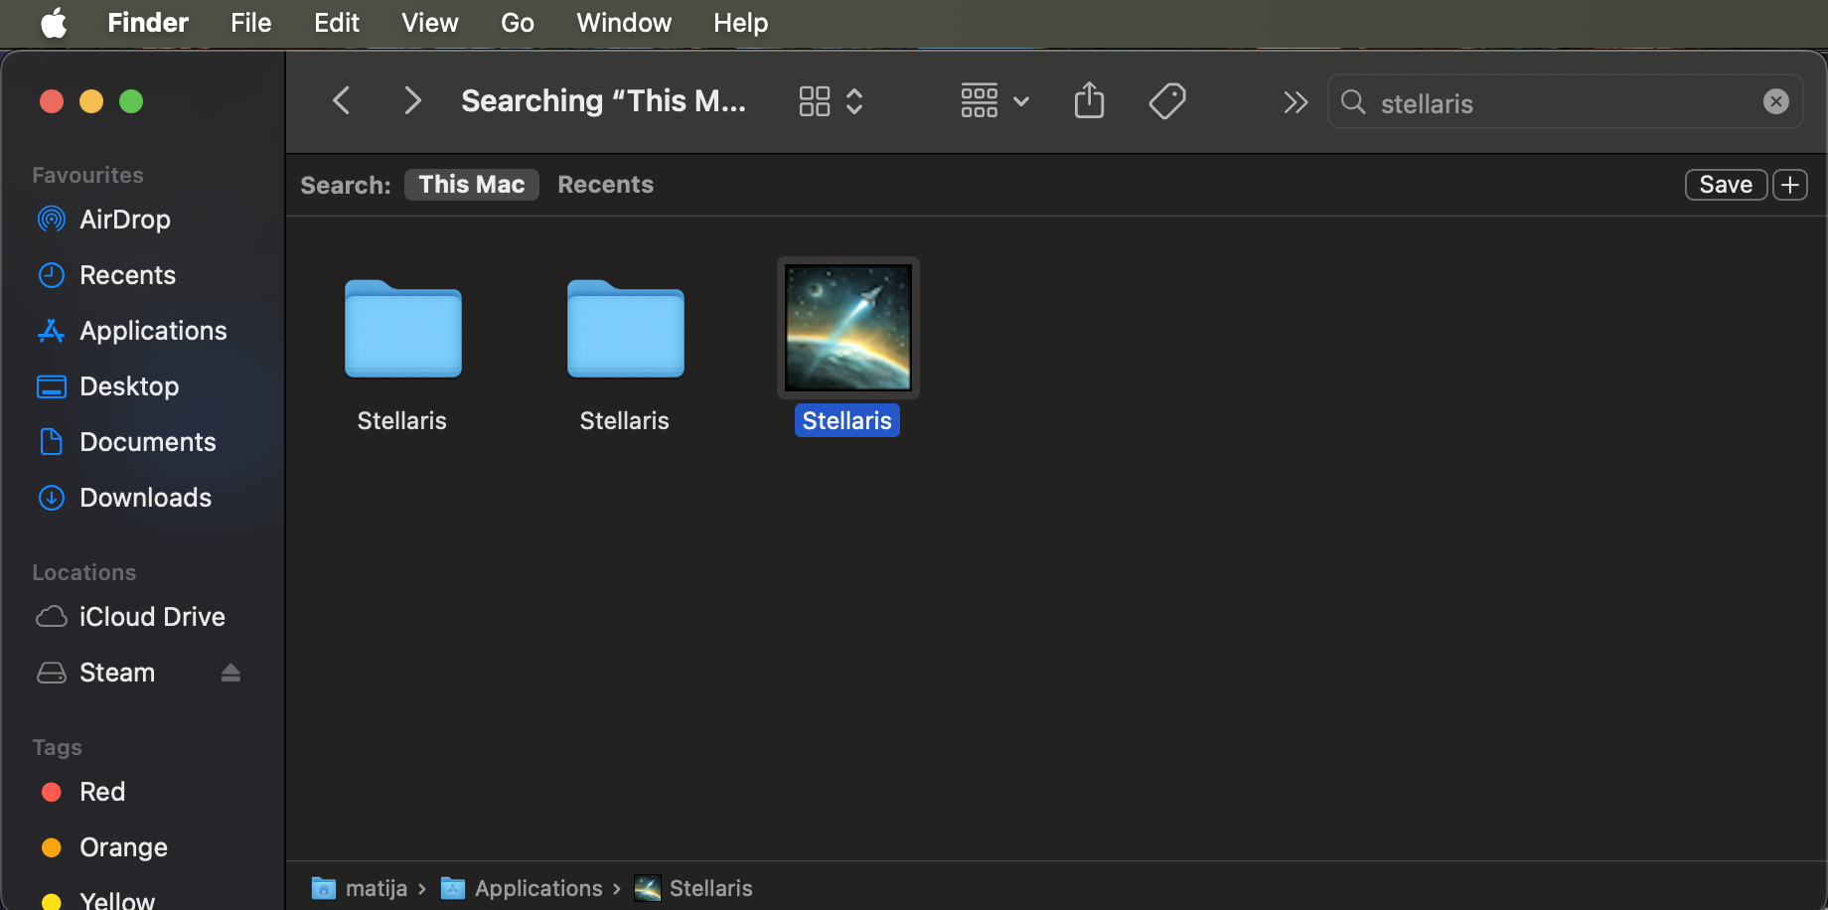The image size is (1828, 910).
Task: Open the Group By dropdown
Action: click(x=994, y=101)
